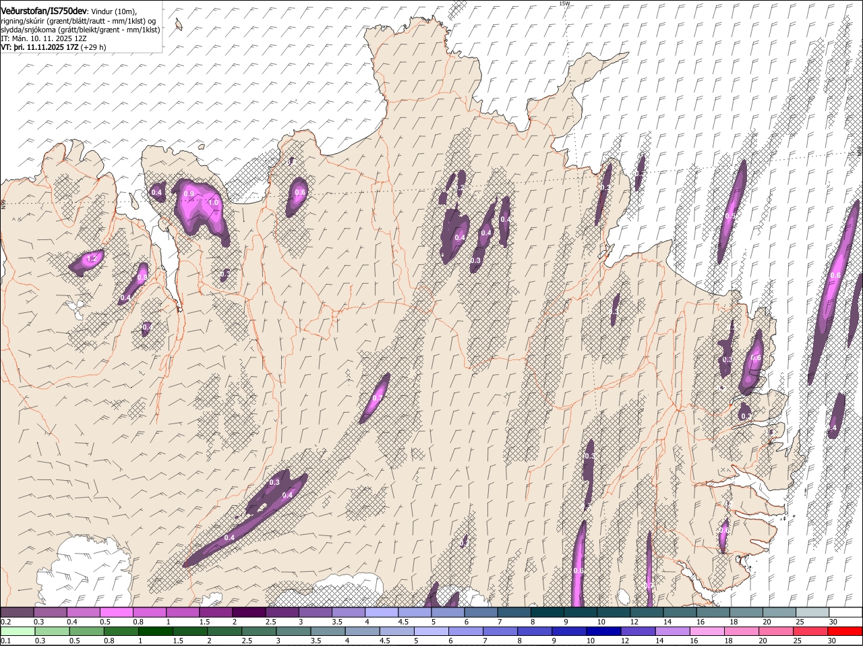863x646 pixels.
Task: Click the '30' label in bottom legend row
Action: point(833,641)
